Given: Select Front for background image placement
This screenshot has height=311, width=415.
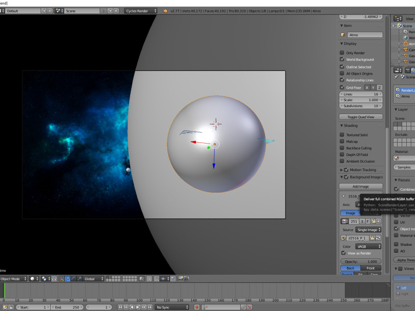Looking at the screenshot, I should click(371, 268).
